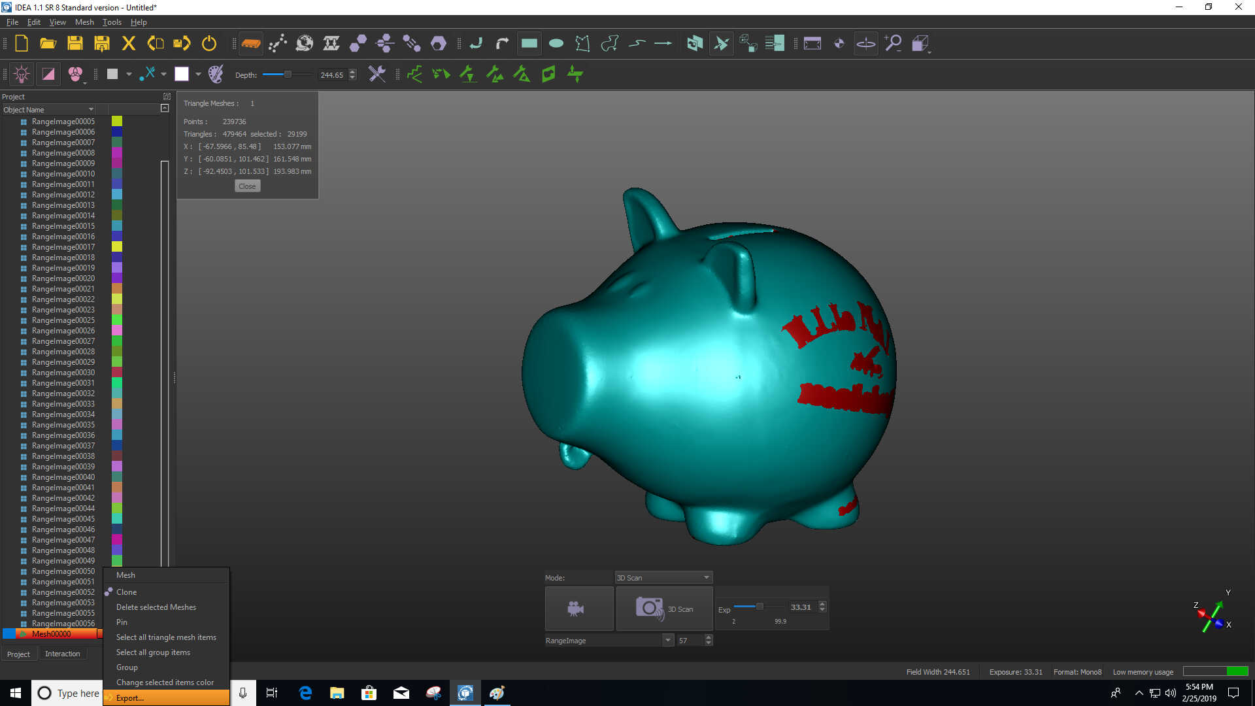Click the Depth slider
The image size is (1255, 706).
point(287,75)
